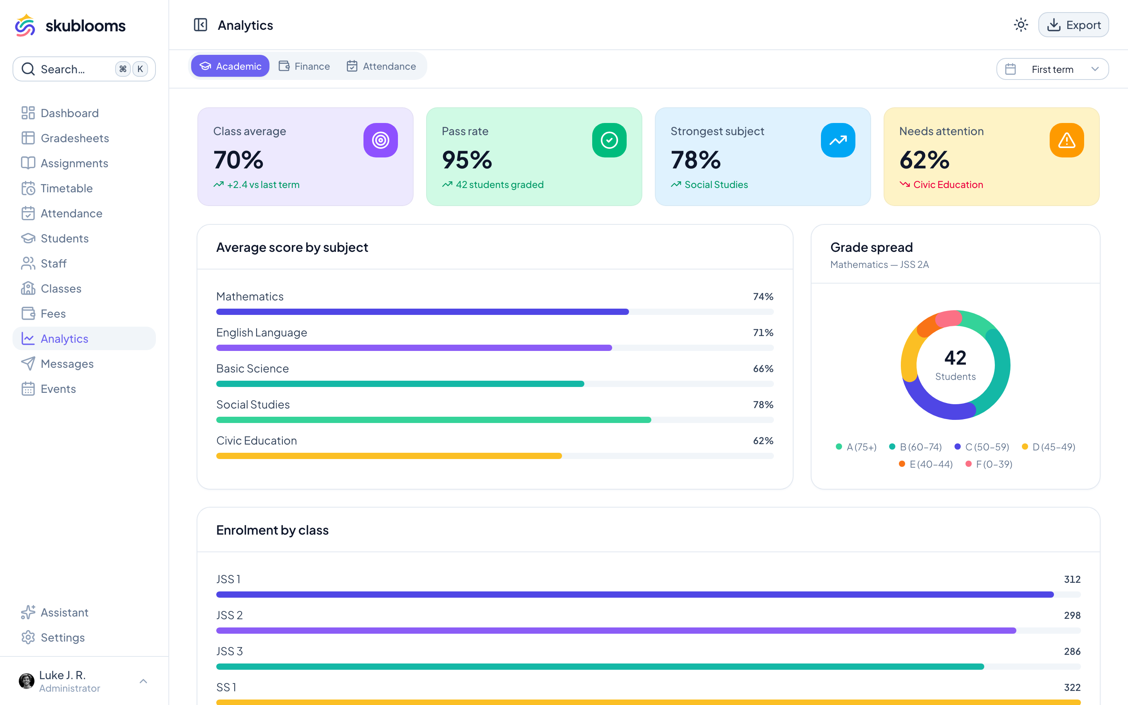Screen dimensions: 1128x705
Task: Click the Class average target icon
Action: pos(380,140)
